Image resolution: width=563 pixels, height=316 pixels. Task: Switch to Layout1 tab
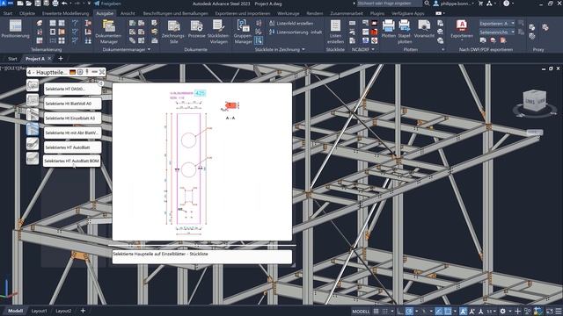(x=39, y=311)
